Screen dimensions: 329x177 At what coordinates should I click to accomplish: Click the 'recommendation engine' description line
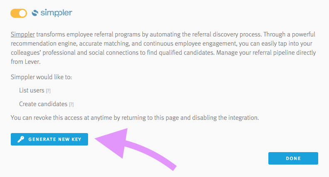click(162, 44)
